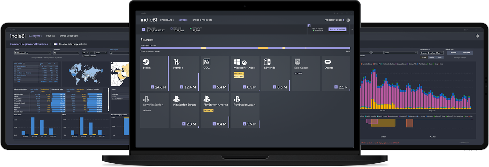Click the PlayStation Japan logo icon
Viewport: 489px width, 167px height.
click(x=237, y=99)
